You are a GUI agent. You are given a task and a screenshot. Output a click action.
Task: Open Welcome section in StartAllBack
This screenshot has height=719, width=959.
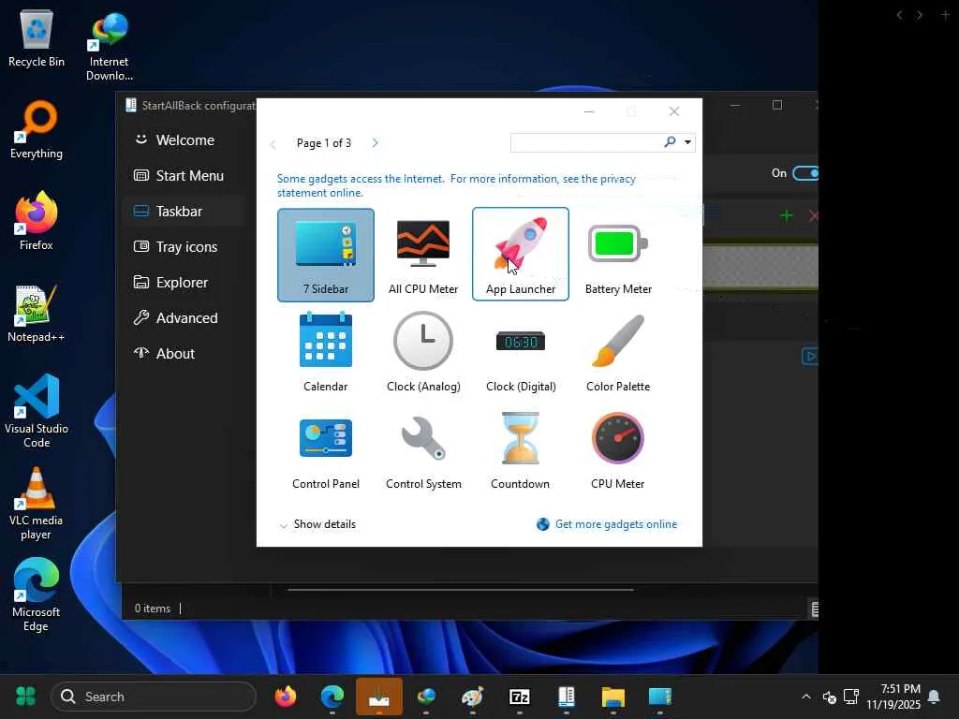[x=184, y=140]
